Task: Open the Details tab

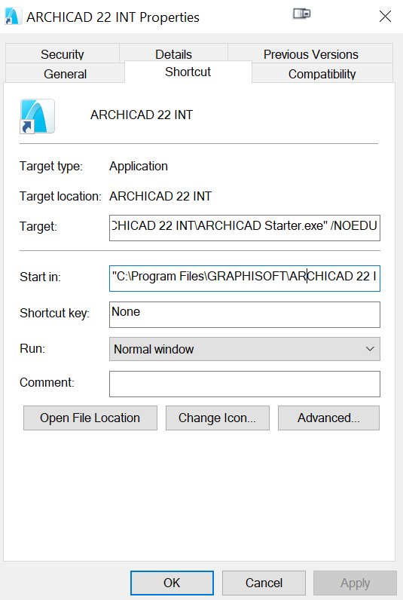Action: 173,54
